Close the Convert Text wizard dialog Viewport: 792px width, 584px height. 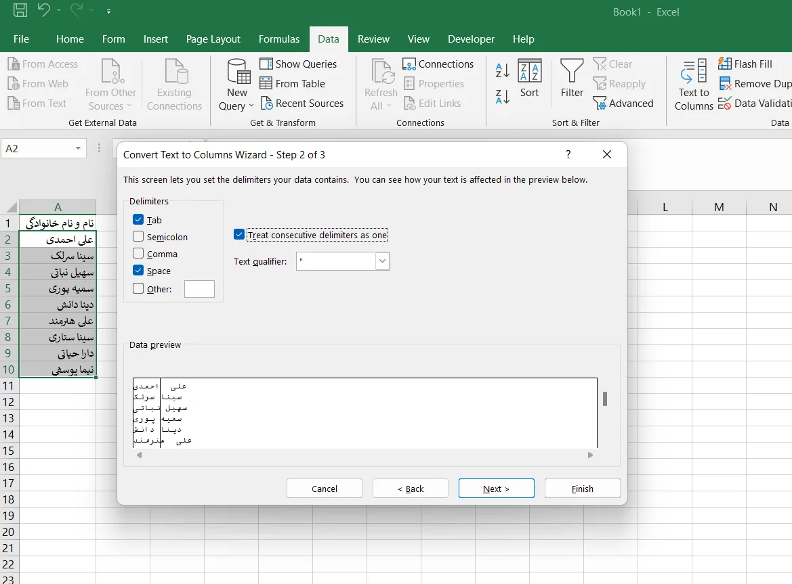[607, 154]
